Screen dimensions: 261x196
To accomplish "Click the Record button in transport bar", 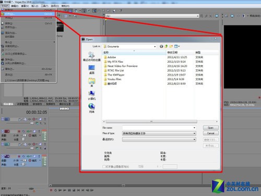I will 51,190.
